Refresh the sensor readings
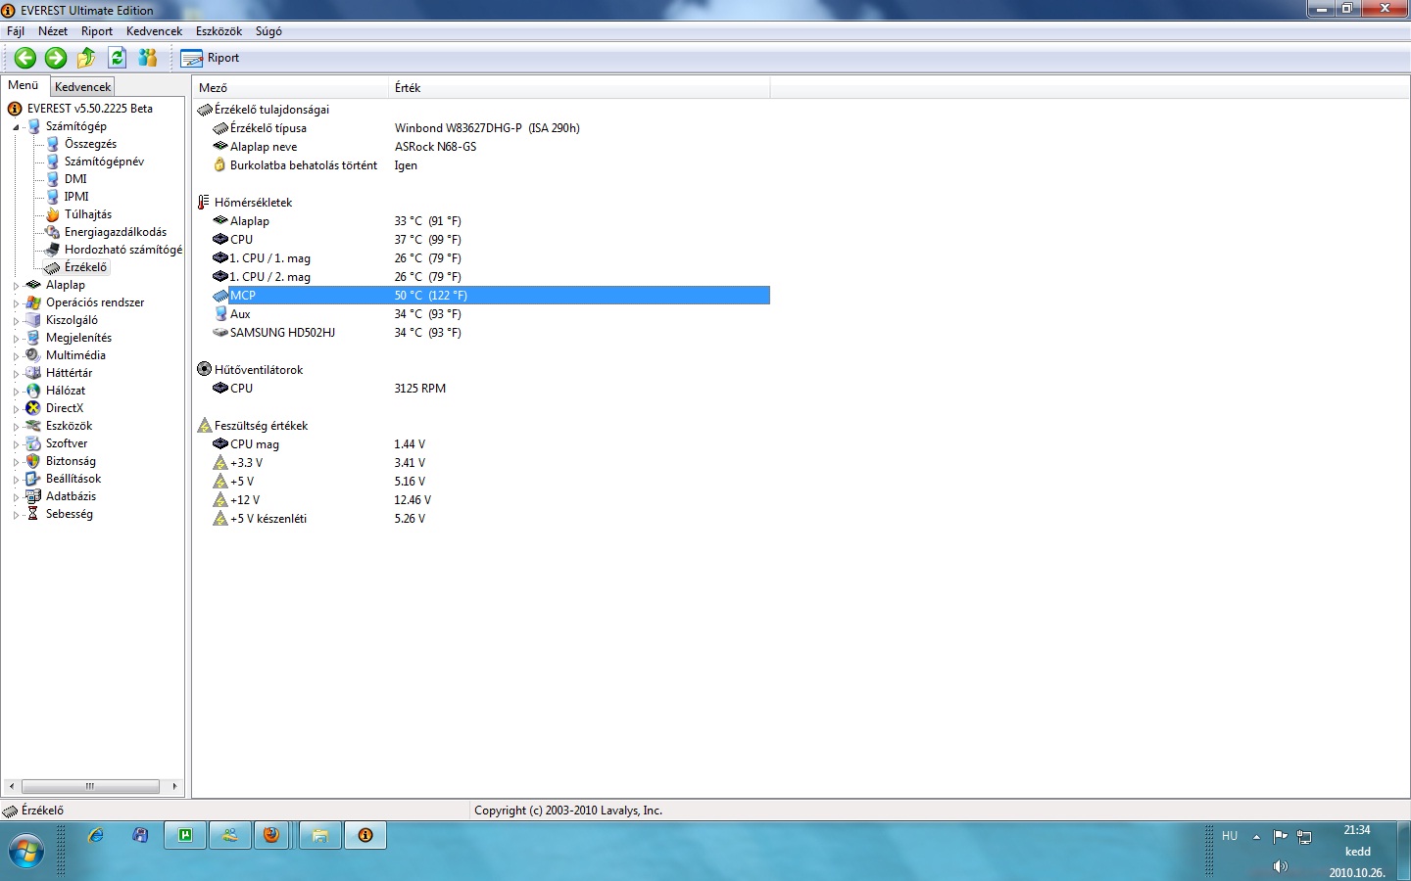The width and height of the screenshot is (1411, 881). click(117, 58)
